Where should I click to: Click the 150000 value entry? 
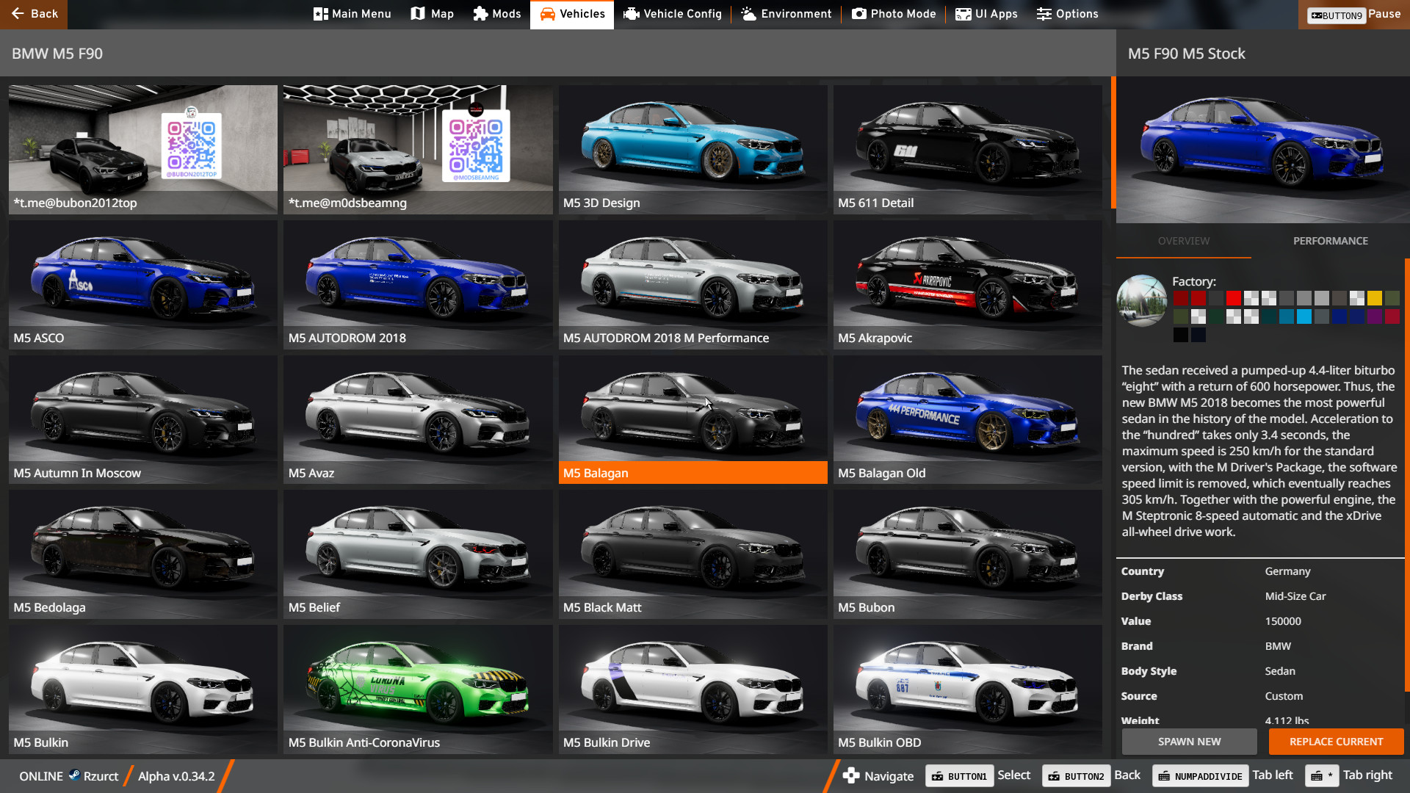tap(1283, 621)
